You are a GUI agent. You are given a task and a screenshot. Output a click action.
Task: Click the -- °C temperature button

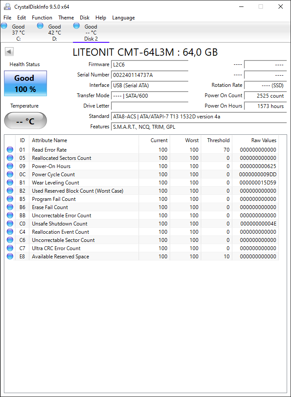[25, 121]
